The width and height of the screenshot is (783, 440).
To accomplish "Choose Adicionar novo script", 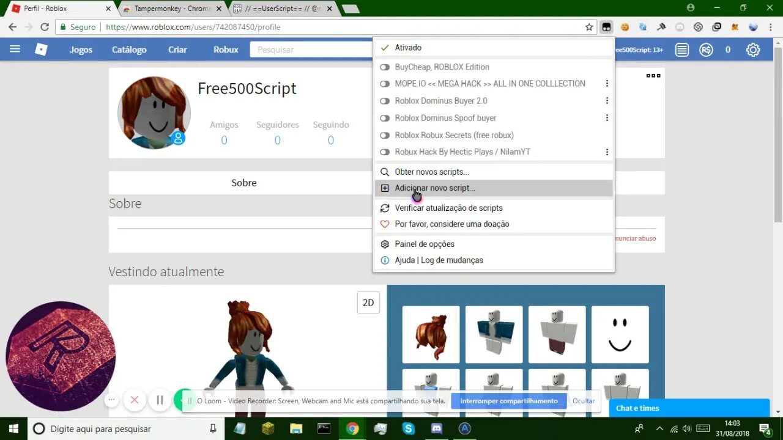I will (494, 188).
